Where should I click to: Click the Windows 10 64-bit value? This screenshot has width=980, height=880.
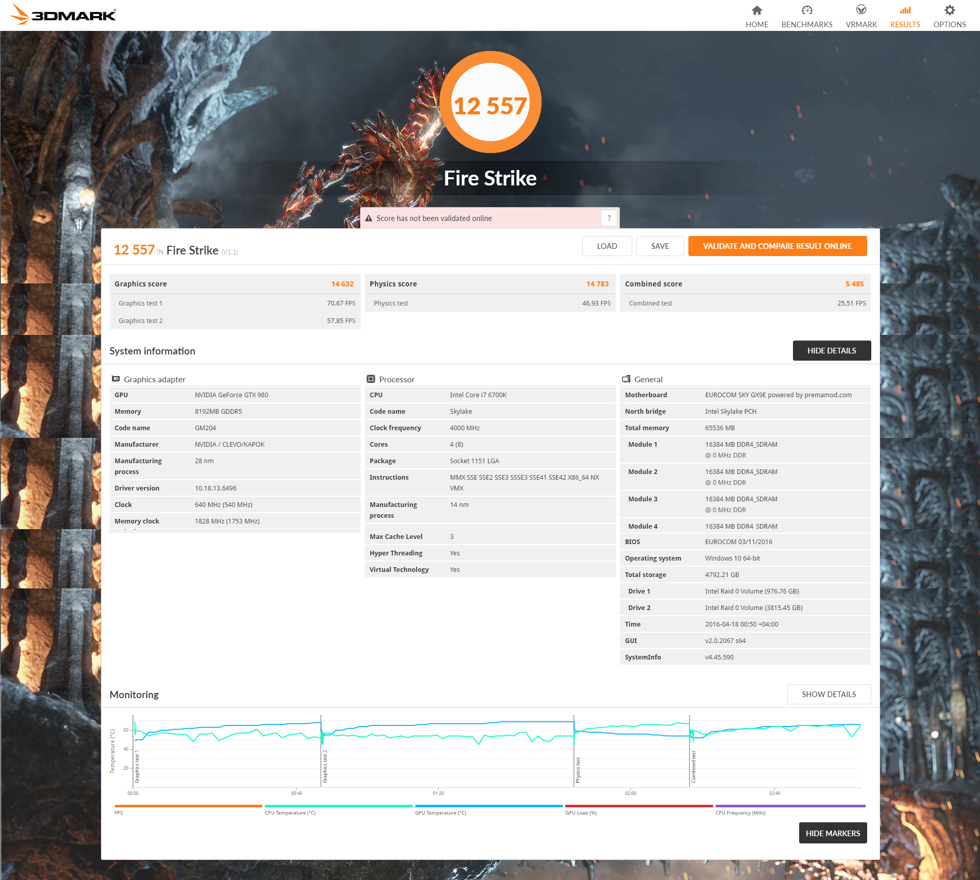tap(732, 558)
